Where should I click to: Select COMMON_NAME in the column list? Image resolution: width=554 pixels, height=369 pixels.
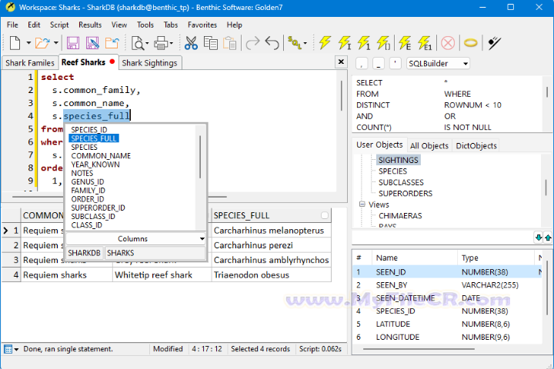[x=101, y=156]
